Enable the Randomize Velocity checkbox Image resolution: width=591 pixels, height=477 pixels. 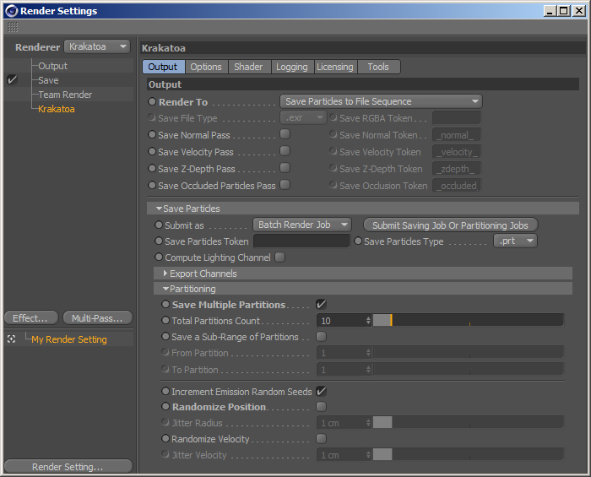tap(322, 439)
